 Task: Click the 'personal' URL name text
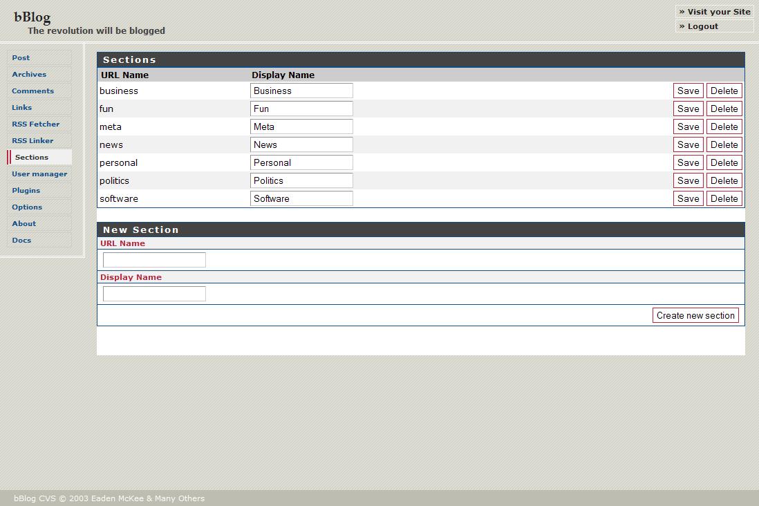pyautogui.click(x=119, y=163)
